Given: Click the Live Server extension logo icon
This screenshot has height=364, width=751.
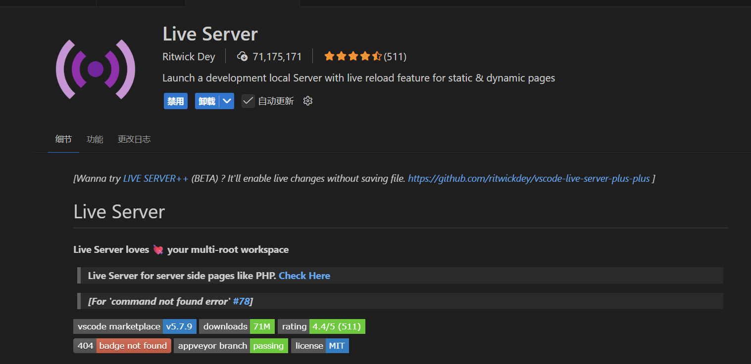Looking at the screenshot, I should pos(95,69).
